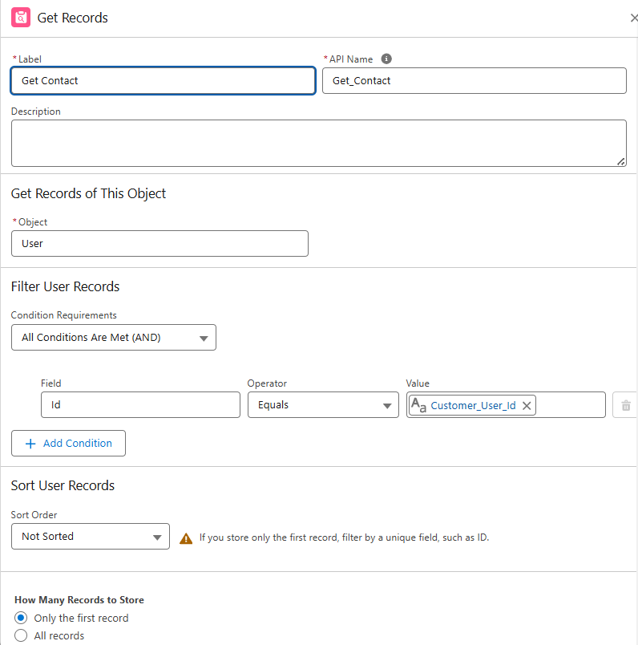Viewport: 638px width, 645px height.
Task: Click the API Name field showing Get_Contact
Action: click(474, 80)
